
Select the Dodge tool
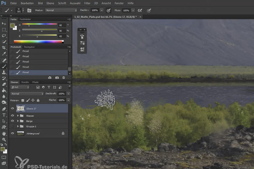pos(4,102)
